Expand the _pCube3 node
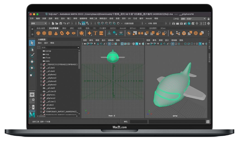This screenshot has height=144, width=242. [41, 105]
